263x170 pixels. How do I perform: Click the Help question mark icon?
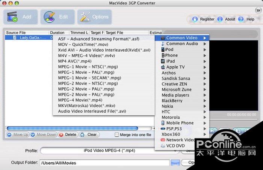(241, 19)
